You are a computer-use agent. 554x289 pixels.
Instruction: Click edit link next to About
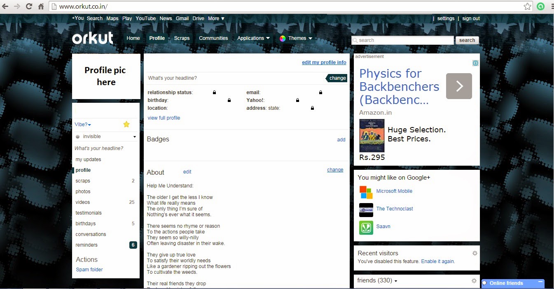(x=187, y=172)
